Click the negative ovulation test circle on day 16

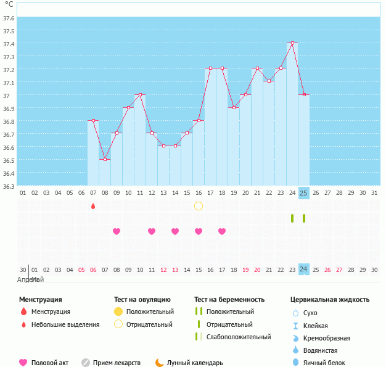point(199,206)
